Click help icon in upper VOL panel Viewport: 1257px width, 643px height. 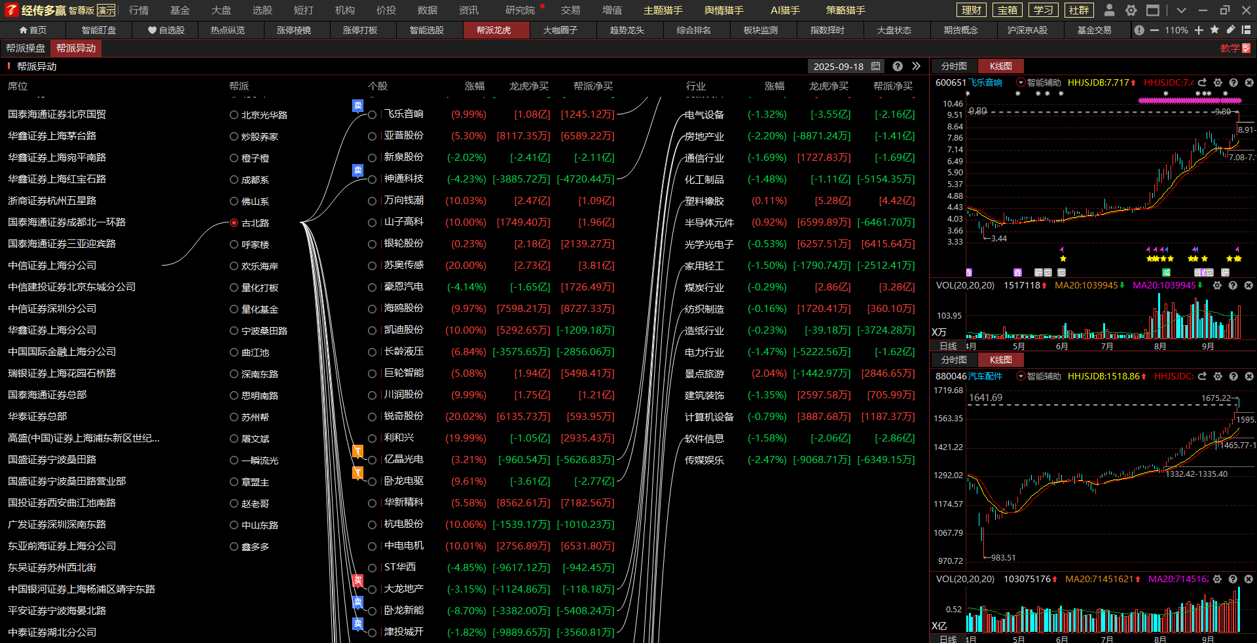(x=1233, y=285)
